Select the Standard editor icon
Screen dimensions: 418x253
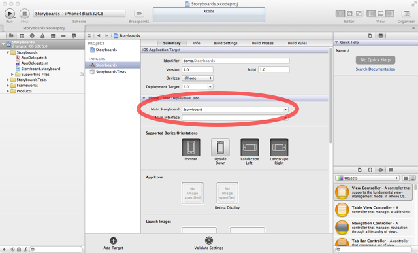[x=340, y=13]
